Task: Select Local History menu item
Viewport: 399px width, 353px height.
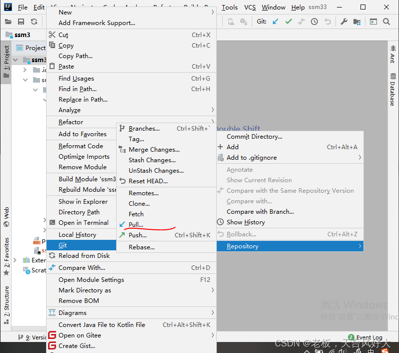Action: pyautogui.click(x=82, y=235)
